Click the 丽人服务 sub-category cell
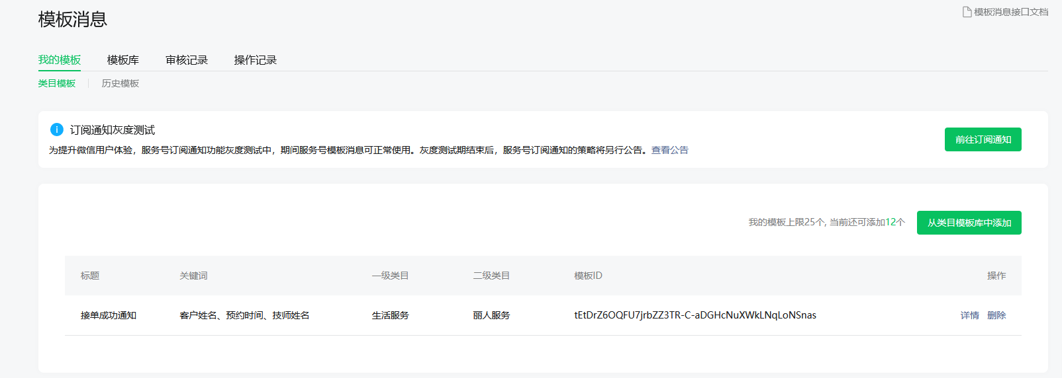 click(491, 315)
